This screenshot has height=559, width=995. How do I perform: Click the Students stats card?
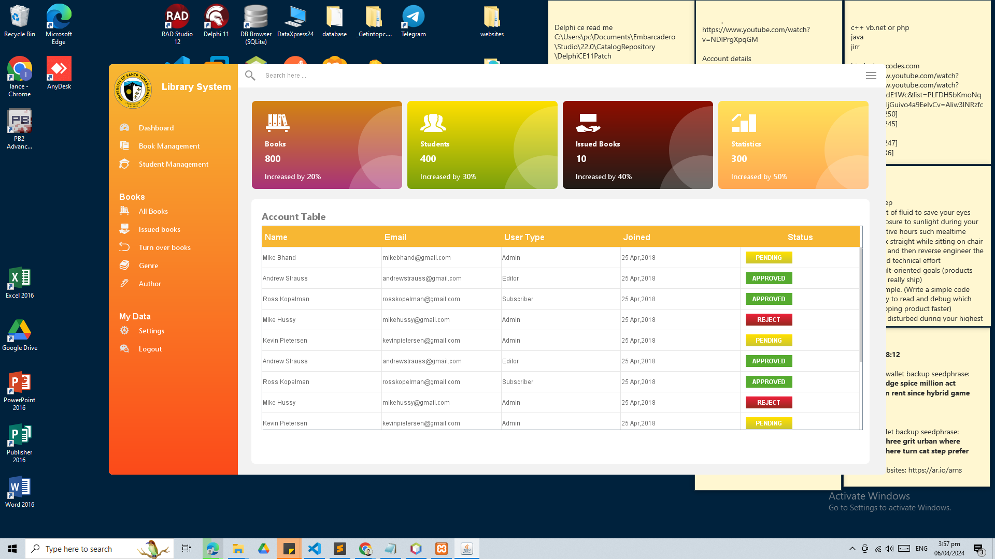[482, 145]
